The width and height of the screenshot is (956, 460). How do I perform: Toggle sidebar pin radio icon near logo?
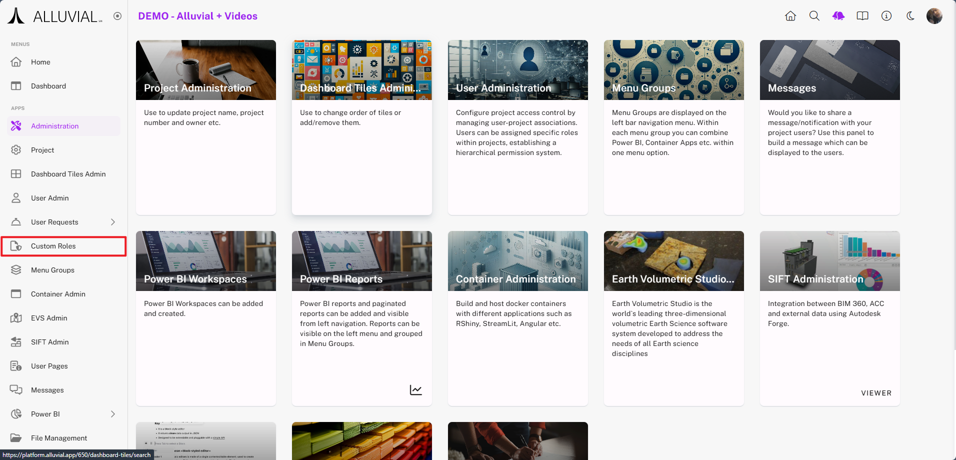coord(117,16)
